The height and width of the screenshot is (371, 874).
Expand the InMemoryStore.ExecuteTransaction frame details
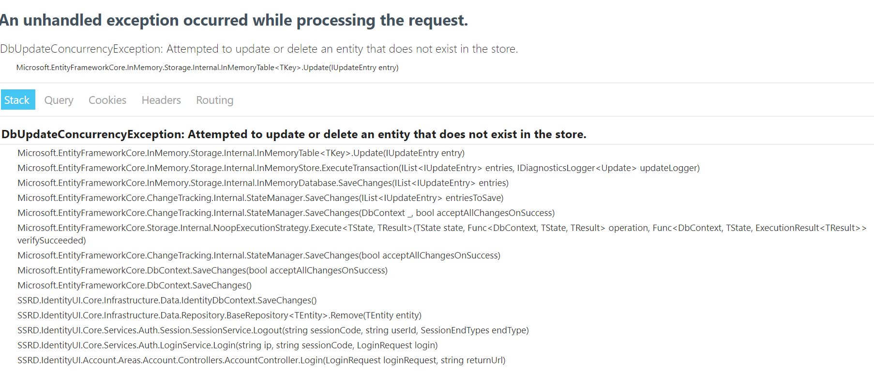click(358, 168)
